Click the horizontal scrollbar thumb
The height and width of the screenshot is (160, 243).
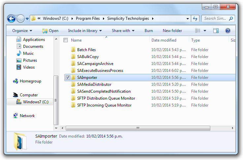click(x=138, y=128)
